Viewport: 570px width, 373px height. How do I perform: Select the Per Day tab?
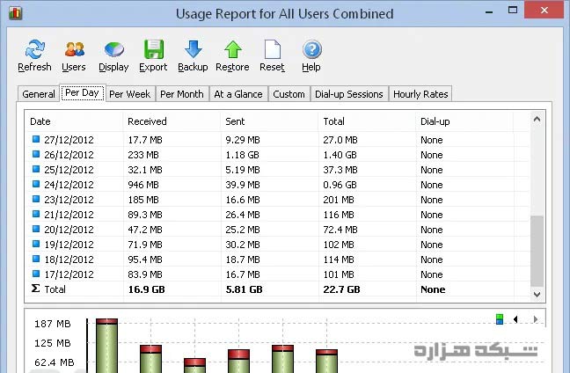pyautogui.click(x=82, y=93)
